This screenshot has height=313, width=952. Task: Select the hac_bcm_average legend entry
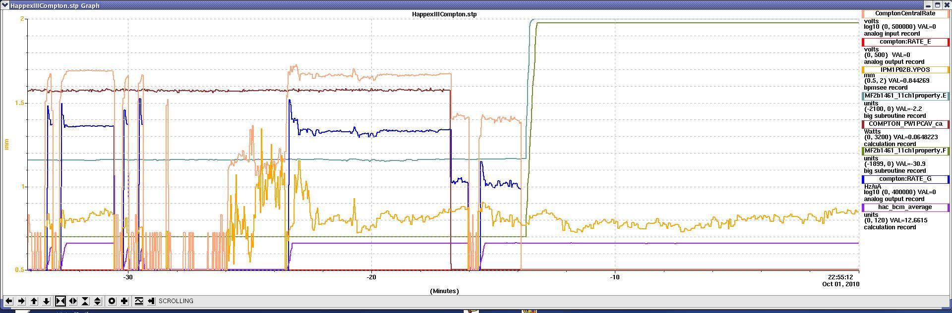(x=906, y=207)
